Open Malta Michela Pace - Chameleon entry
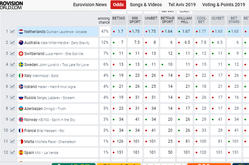The height and width of the screenshot is (165, 249). tap(58, 141)
